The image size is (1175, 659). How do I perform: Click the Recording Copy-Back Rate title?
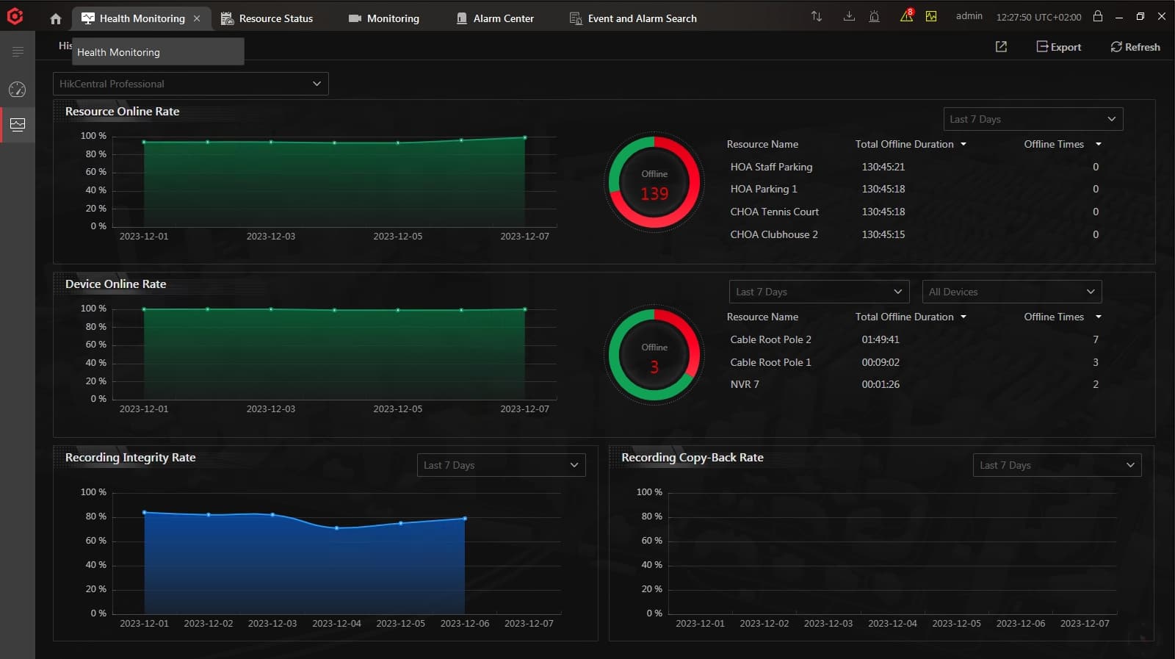pyautogui.click(x=693, y=457)
